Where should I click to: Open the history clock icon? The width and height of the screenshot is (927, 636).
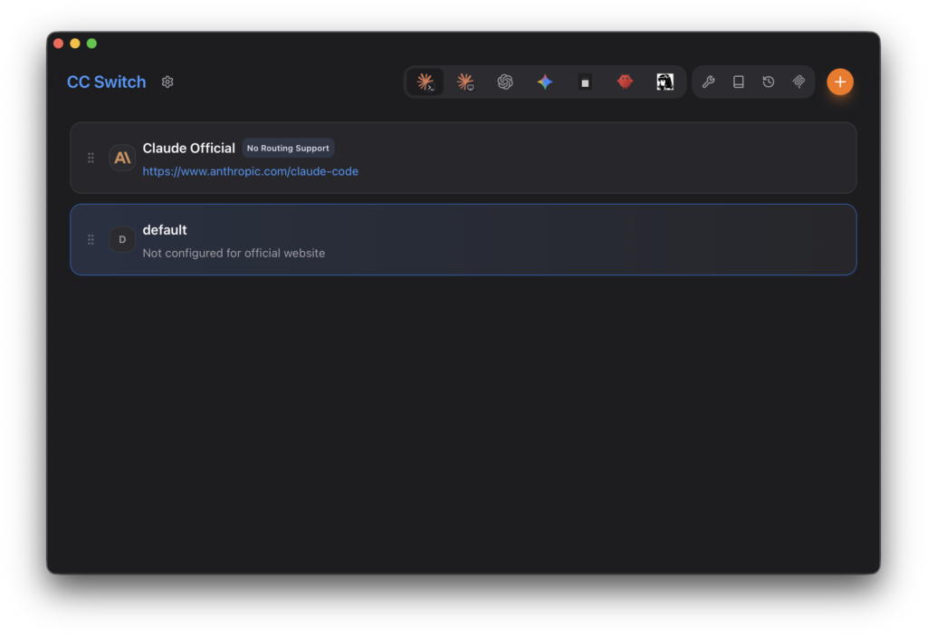coord(769,82)
